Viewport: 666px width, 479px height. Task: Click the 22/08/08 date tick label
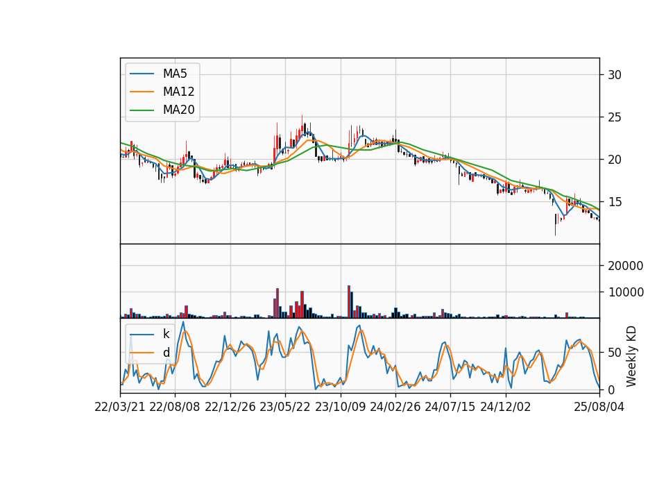click(175, 407)
